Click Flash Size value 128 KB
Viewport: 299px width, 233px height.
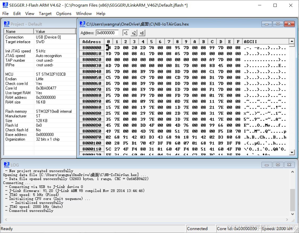click(x=41, y=121)
